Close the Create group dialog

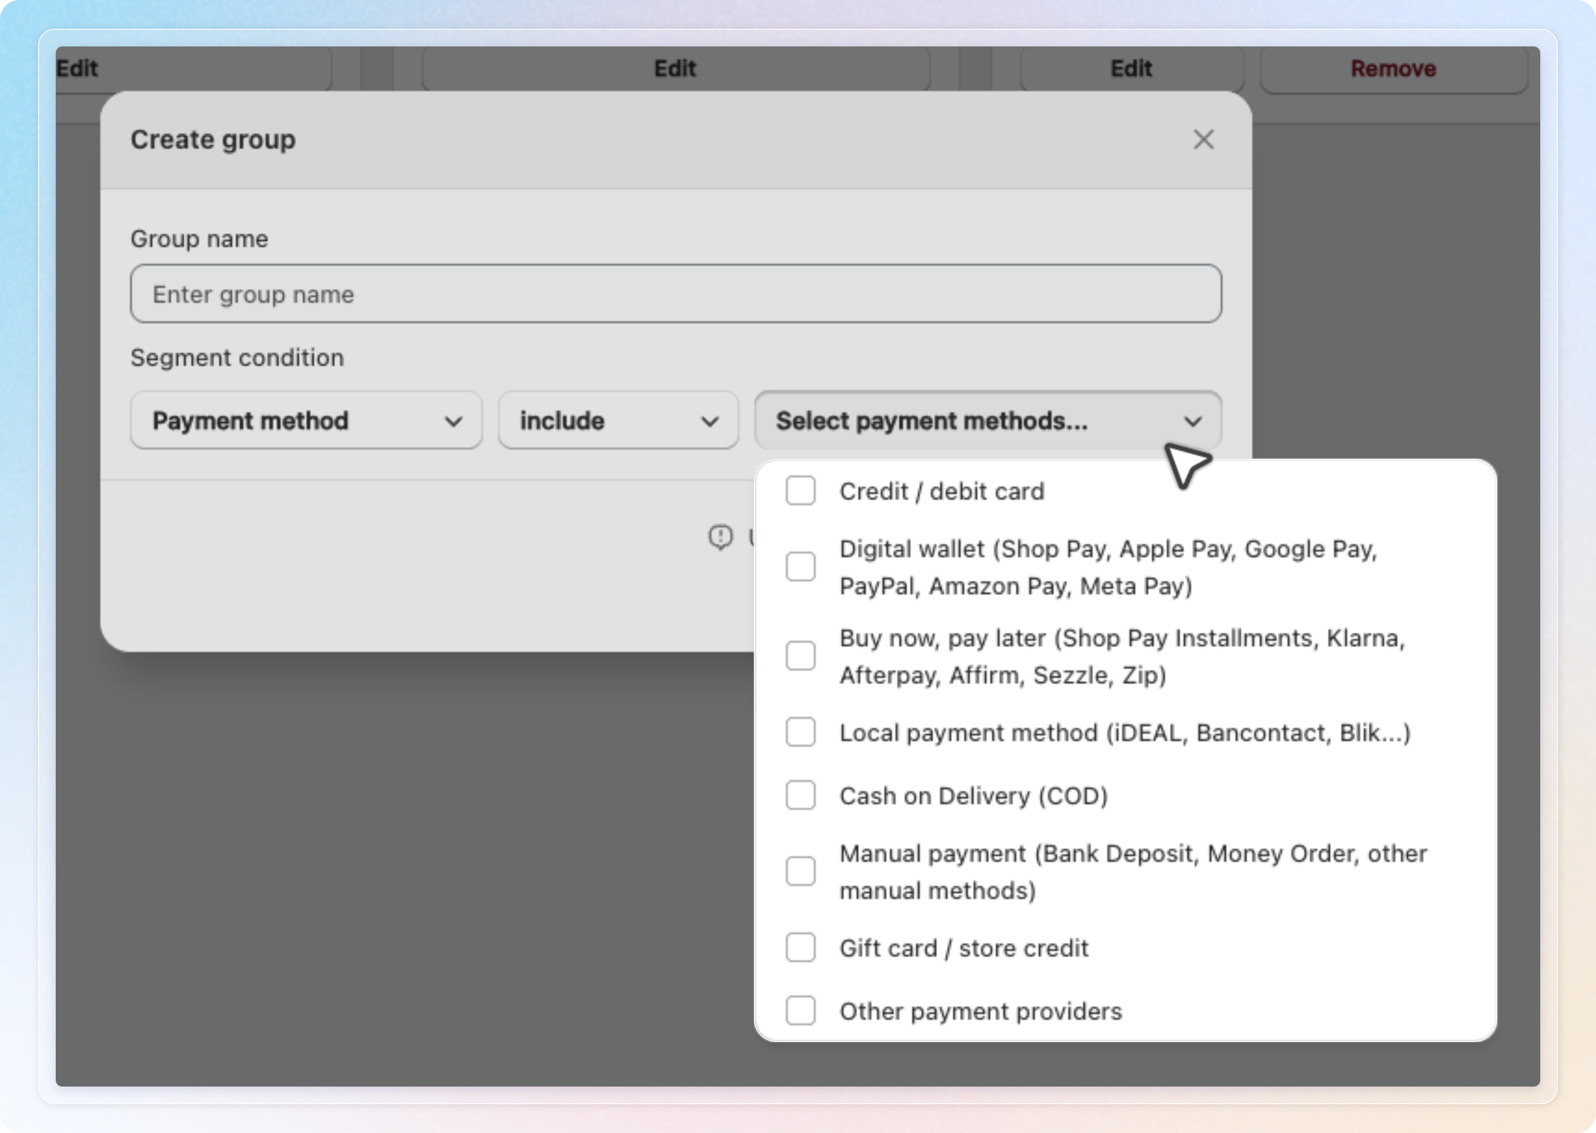[x=1203, y=139]
